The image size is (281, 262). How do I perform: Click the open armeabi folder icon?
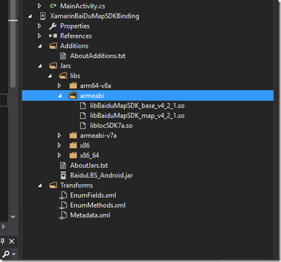pos(73,96)
